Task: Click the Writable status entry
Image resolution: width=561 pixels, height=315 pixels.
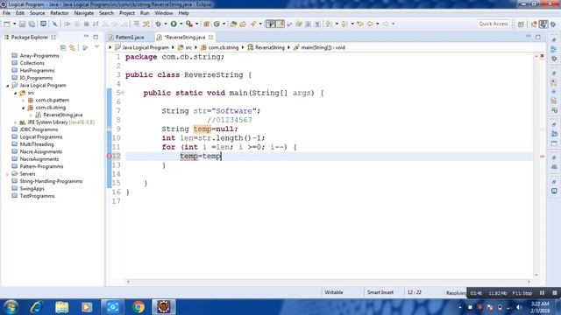Action: click(333, 292)
